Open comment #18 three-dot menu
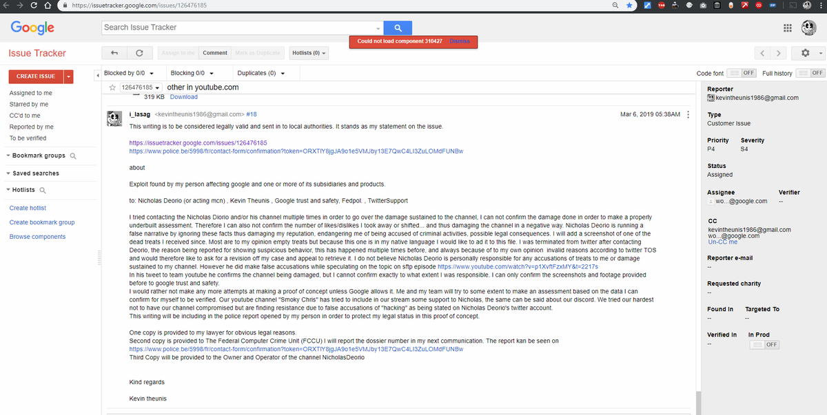Viewport: 827px width, 415px height. tap(688, 114)
